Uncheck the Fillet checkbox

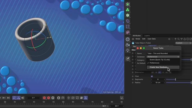(152, 76)
